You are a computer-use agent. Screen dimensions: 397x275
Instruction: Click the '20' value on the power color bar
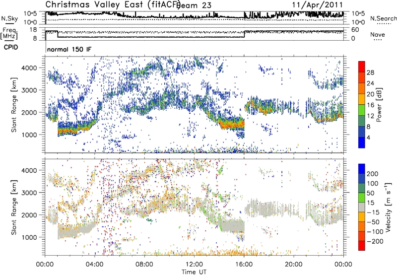point(370,94)
